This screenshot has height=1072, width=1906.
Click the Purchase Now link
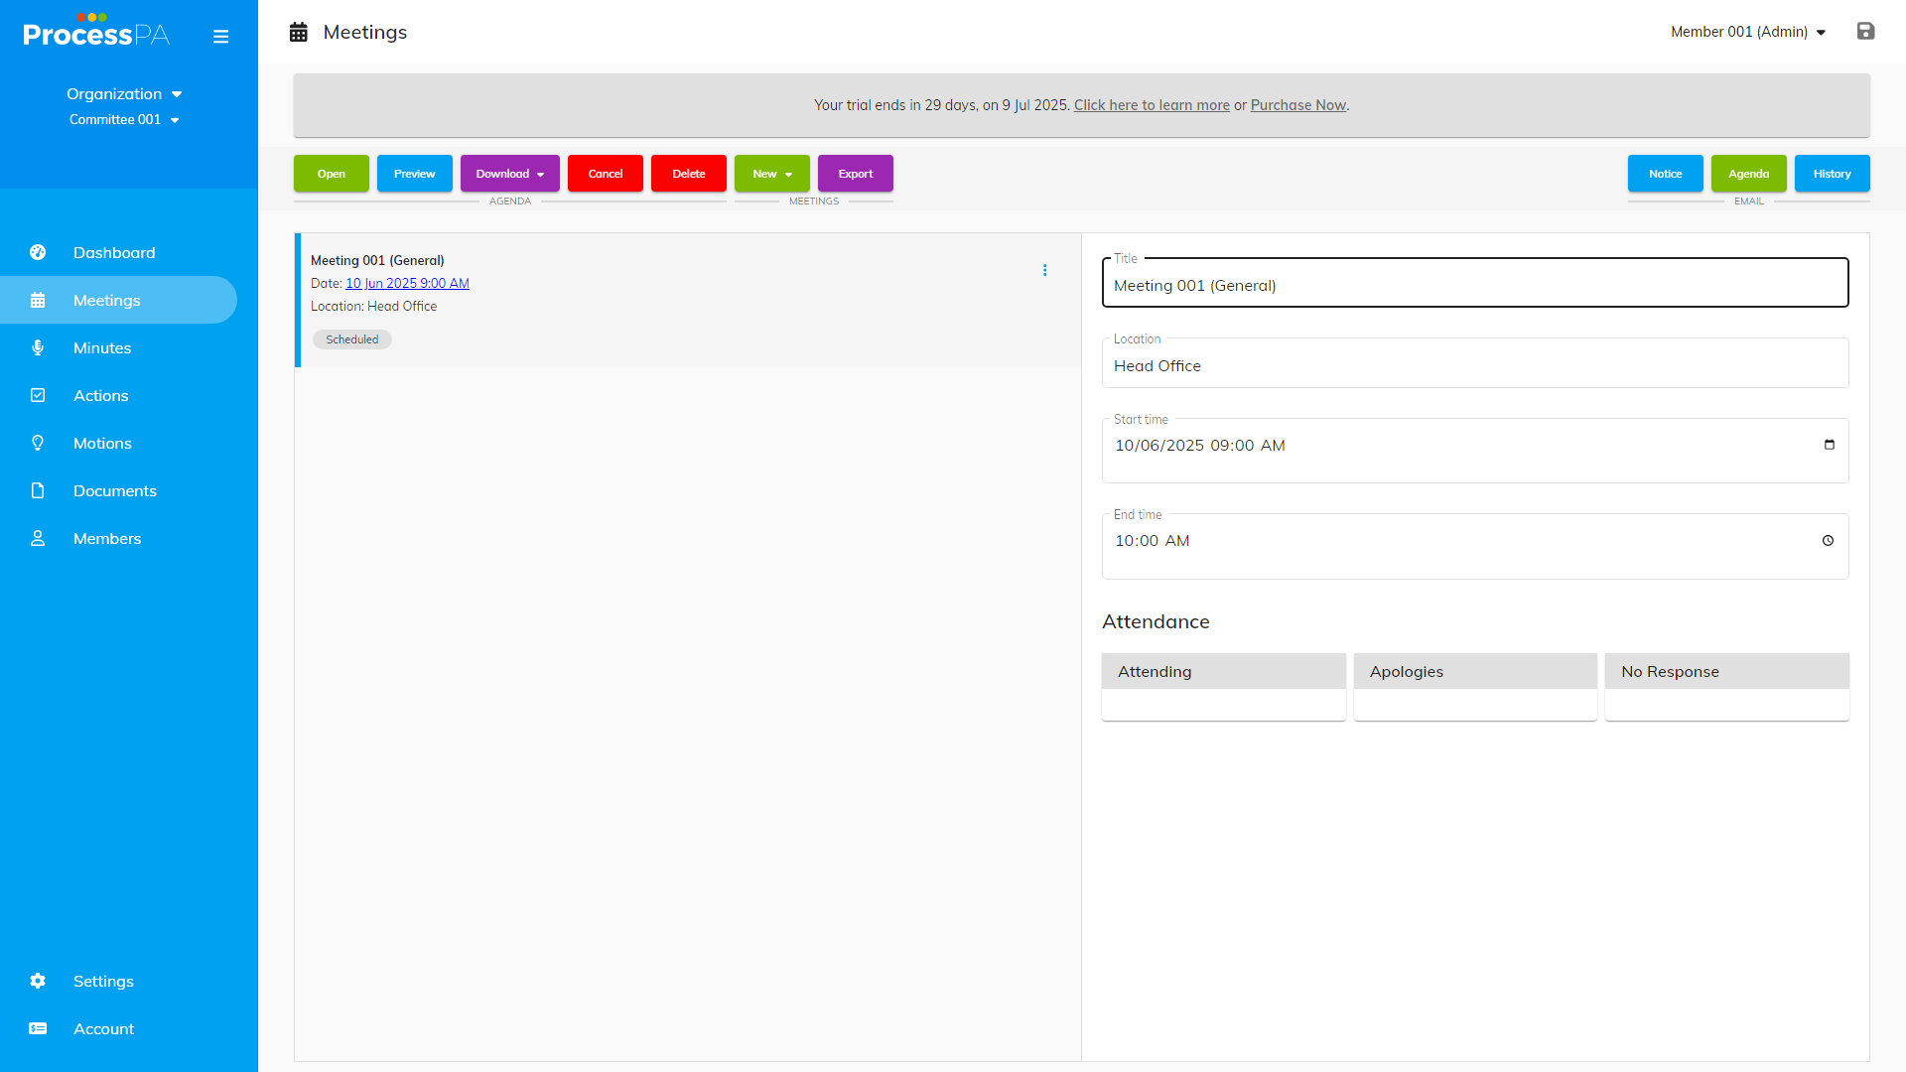point(1297,105)
